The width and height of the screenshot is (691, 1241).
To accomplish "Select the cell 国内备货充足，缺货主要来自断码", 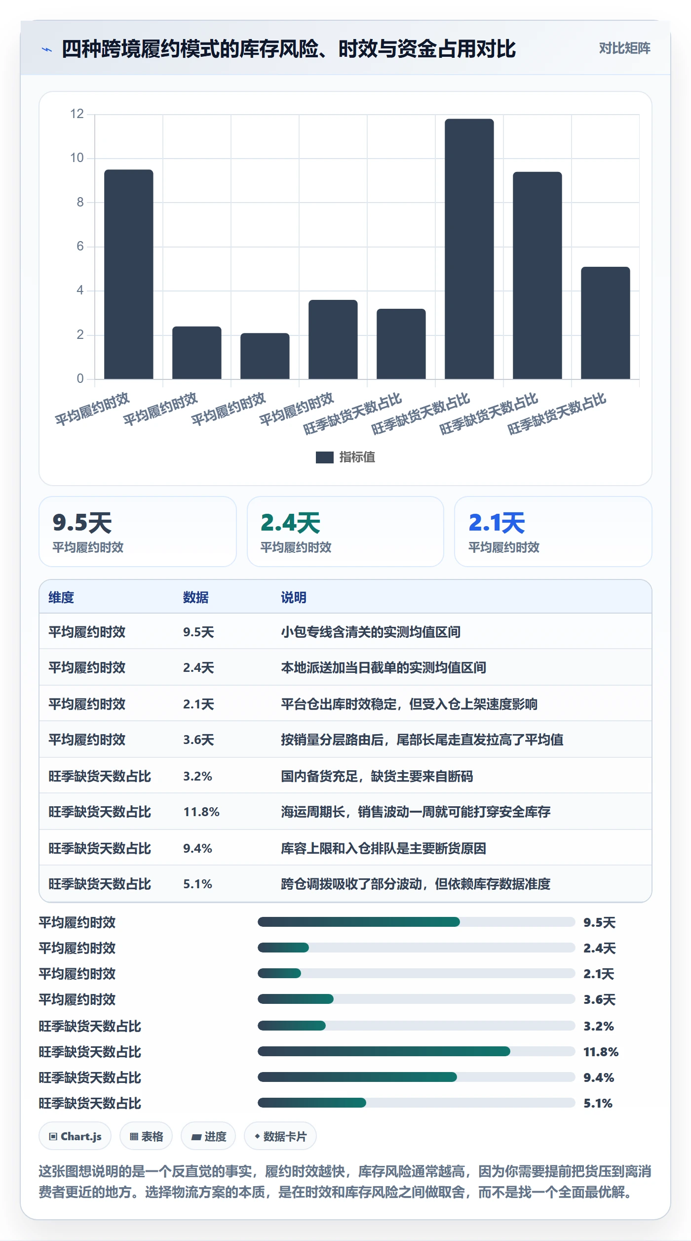I will pyautogui.click(x=377, y=776).
